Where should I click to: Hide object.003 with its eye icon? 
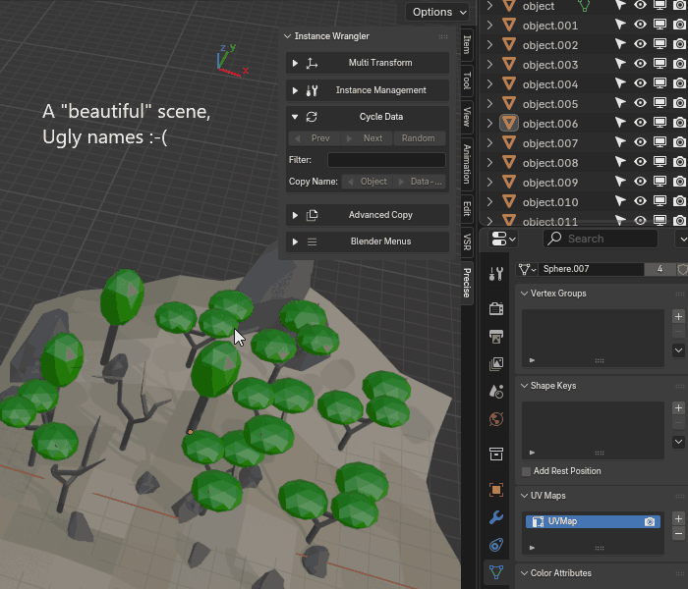point(640,64)
